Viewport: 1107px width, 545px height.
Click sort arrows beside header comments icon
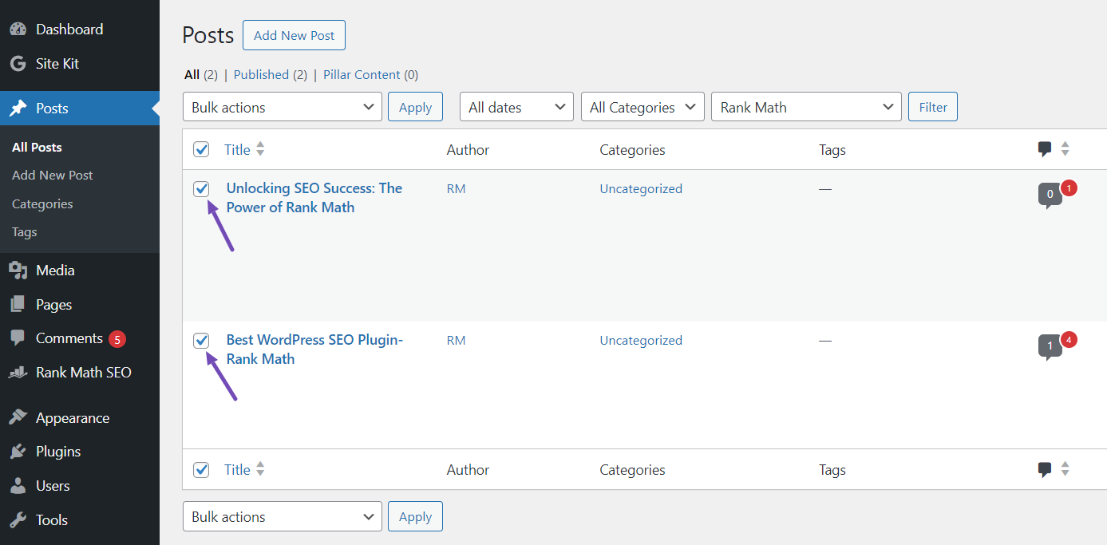click(x=1065, y=149)
